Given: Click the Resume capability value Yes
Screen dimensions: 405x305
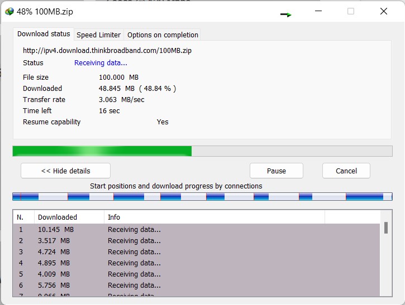Looking at the screenshot, I should pyautogui.click(x=163, y=122).
